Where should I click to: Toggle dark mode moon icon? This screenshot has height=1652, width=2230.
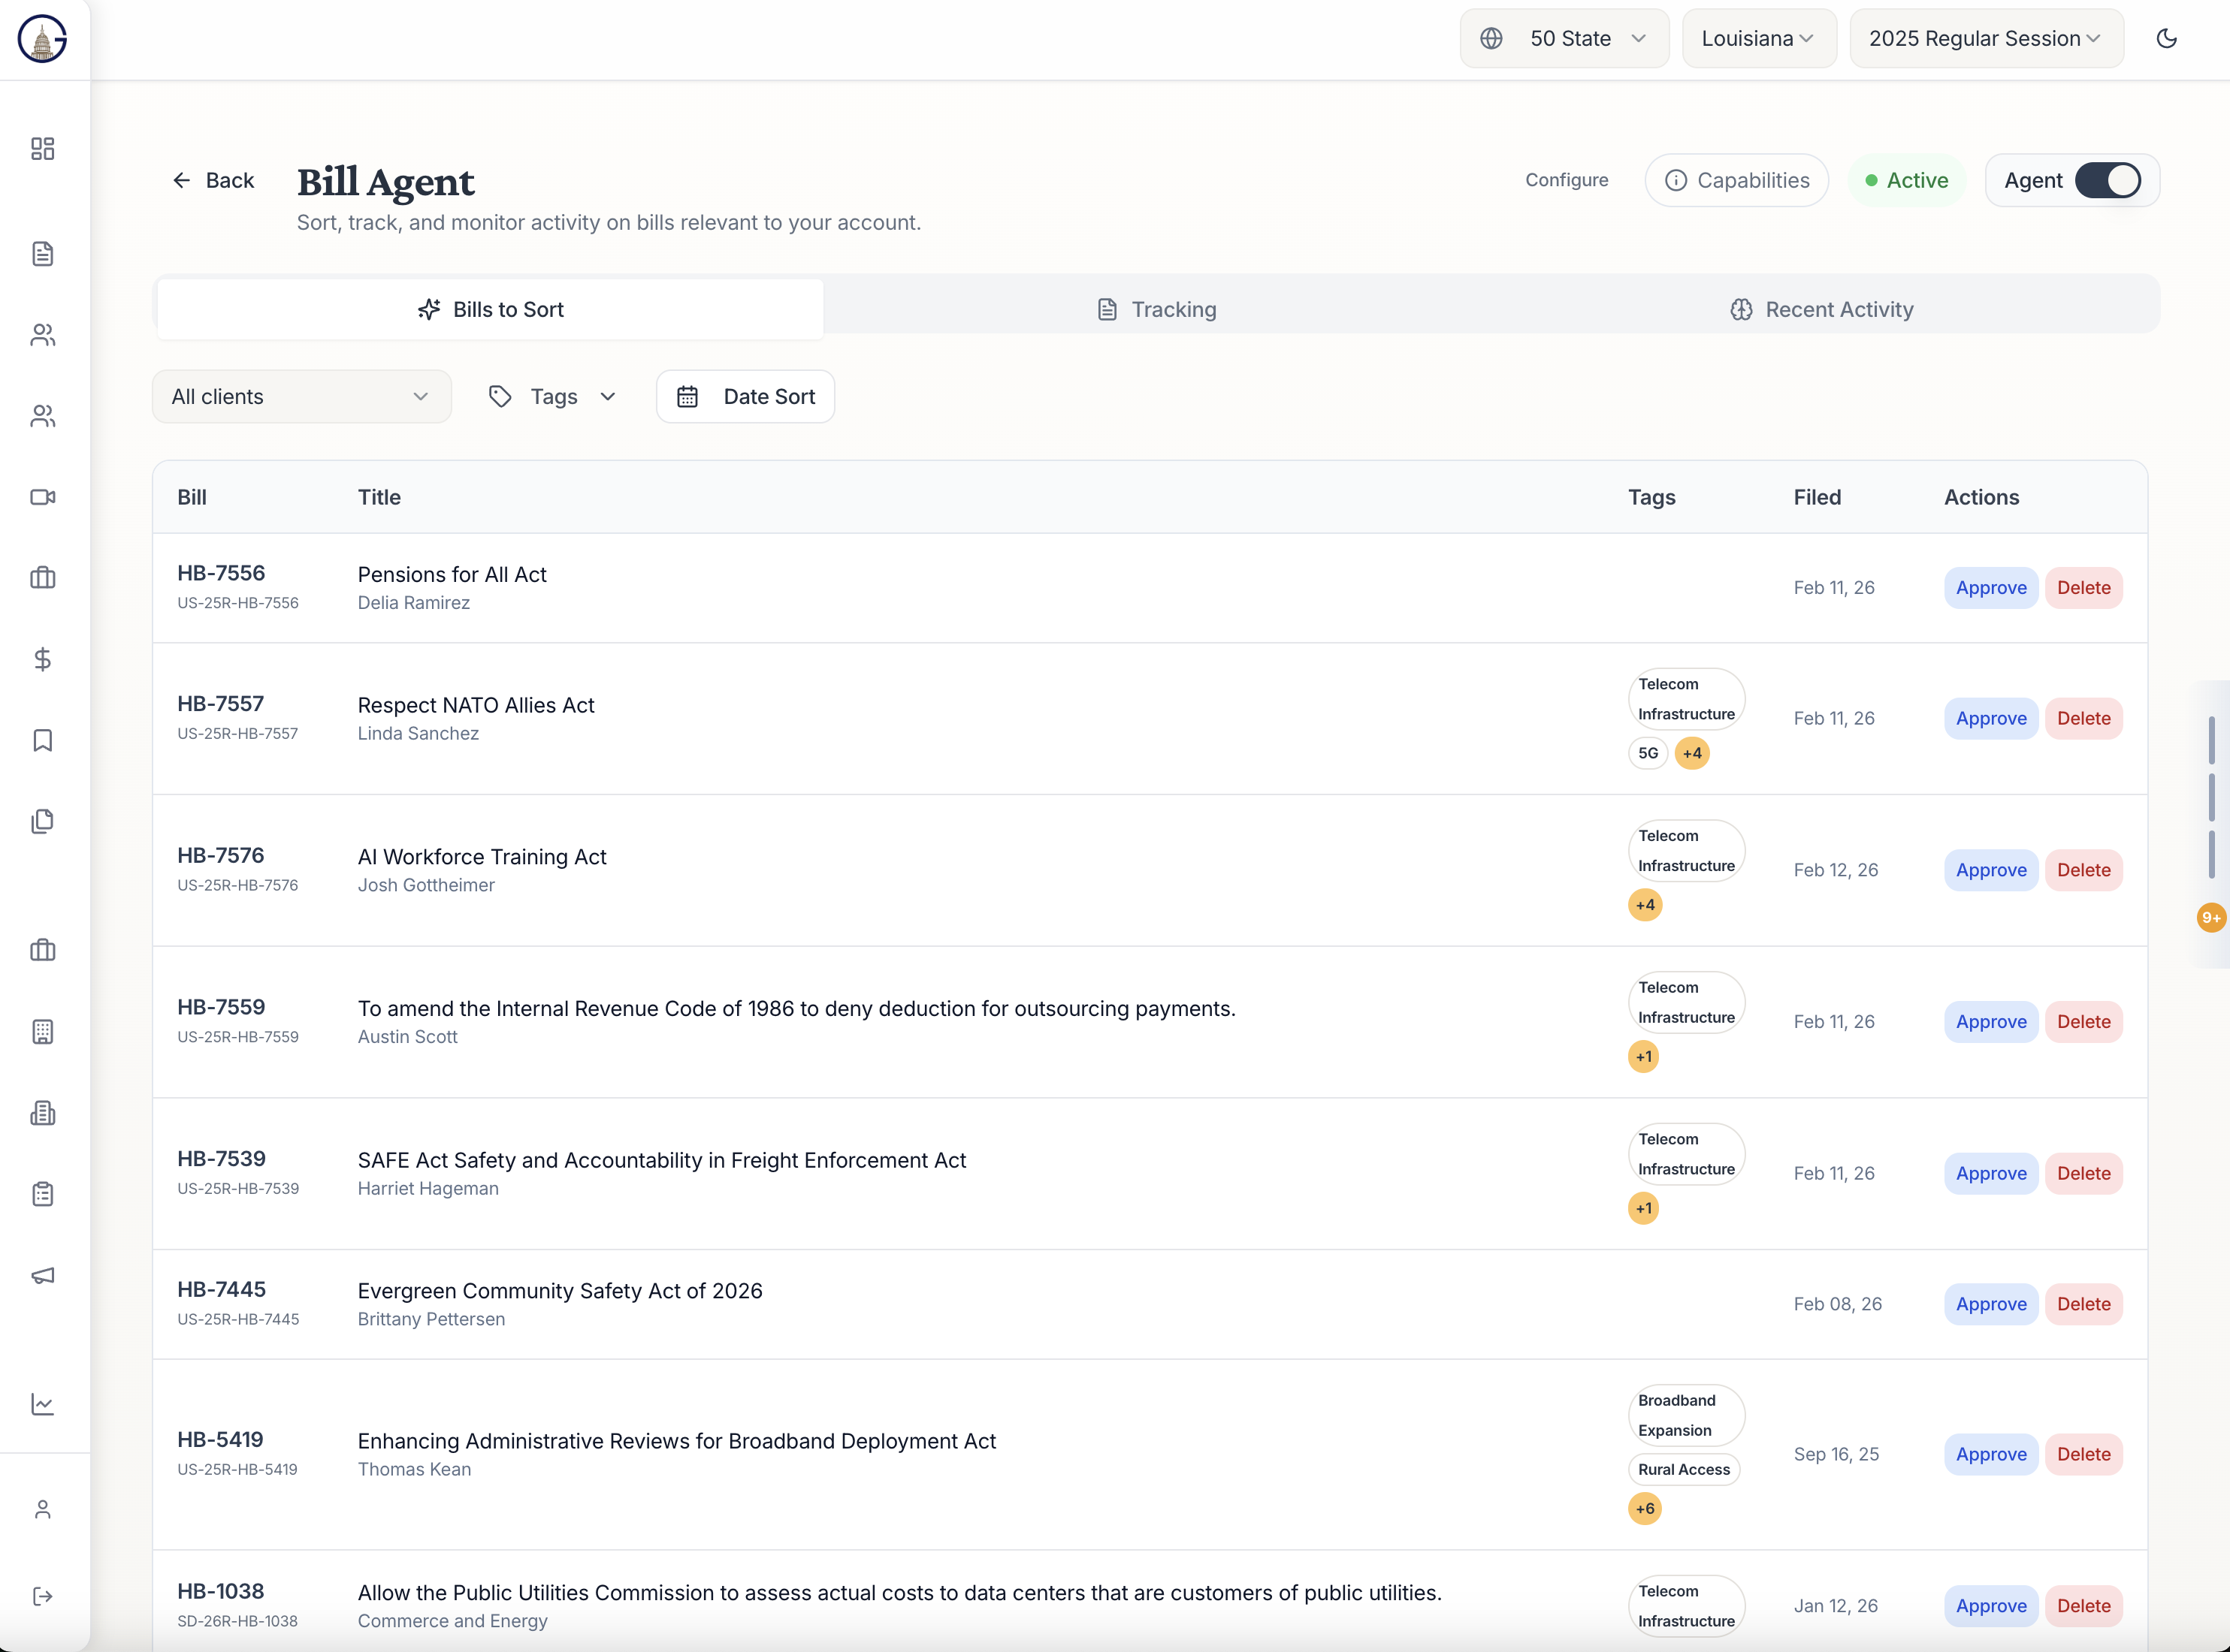2166,38
